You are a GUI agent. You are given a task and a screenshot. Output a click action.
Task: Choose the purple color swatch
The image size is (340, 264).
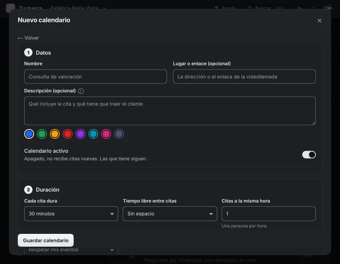(x=80, y=134)
